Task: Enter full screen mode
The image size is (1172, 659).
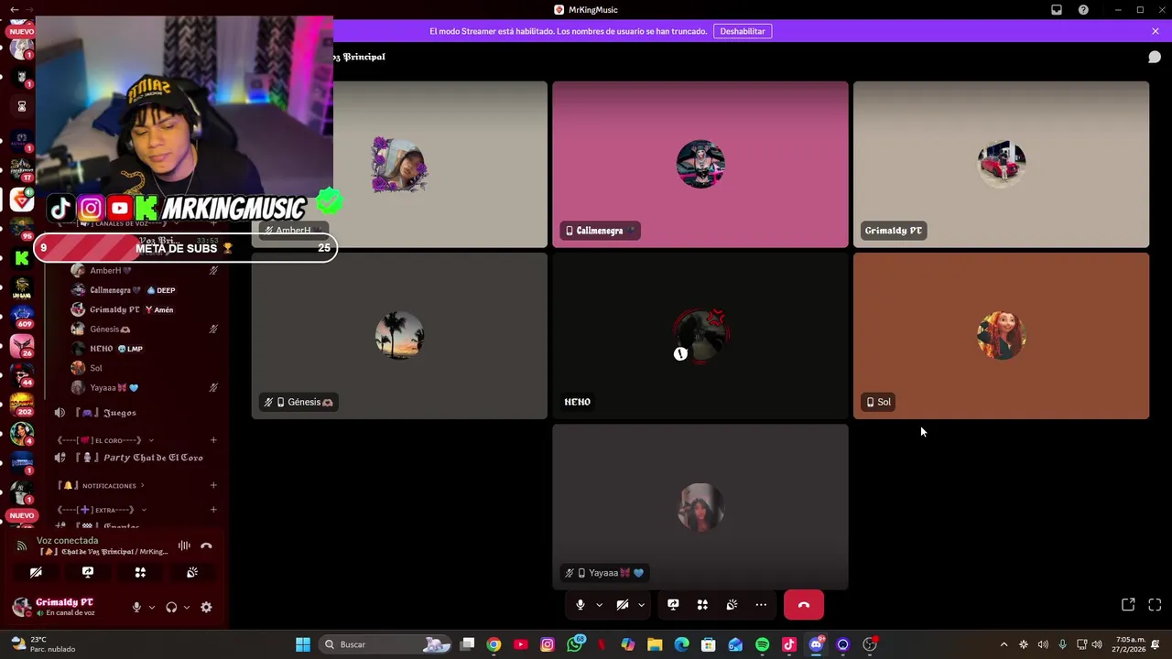Action: click(x=1155, y=605)
